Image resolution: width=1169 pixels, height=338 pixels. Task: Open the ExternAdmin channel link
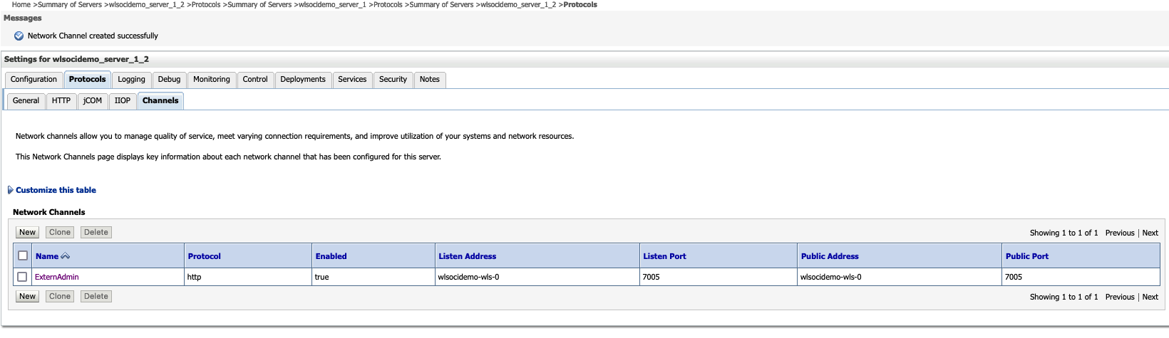pyautogui.click(x=57, y=277)
